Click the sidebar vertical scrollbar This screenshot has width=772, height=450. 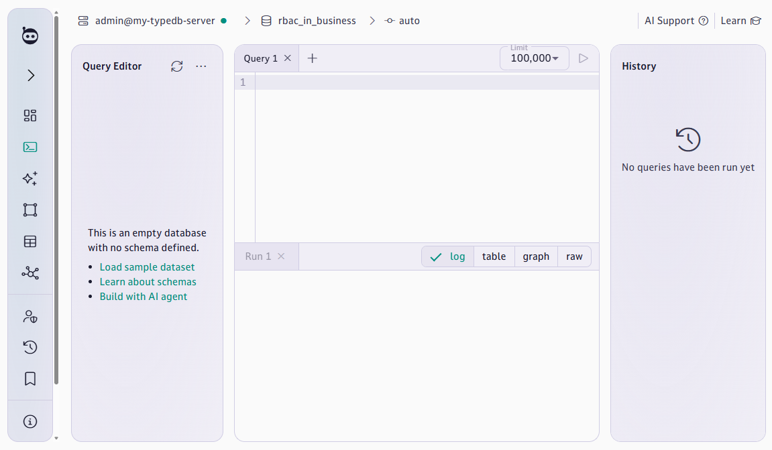56,200
